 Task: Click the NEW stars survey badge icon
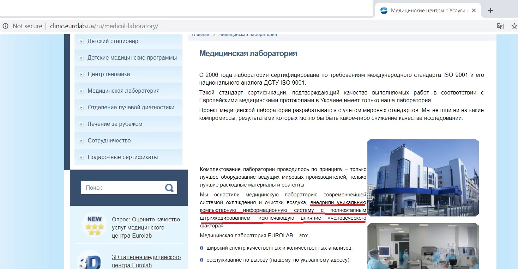tap(95, 224)
